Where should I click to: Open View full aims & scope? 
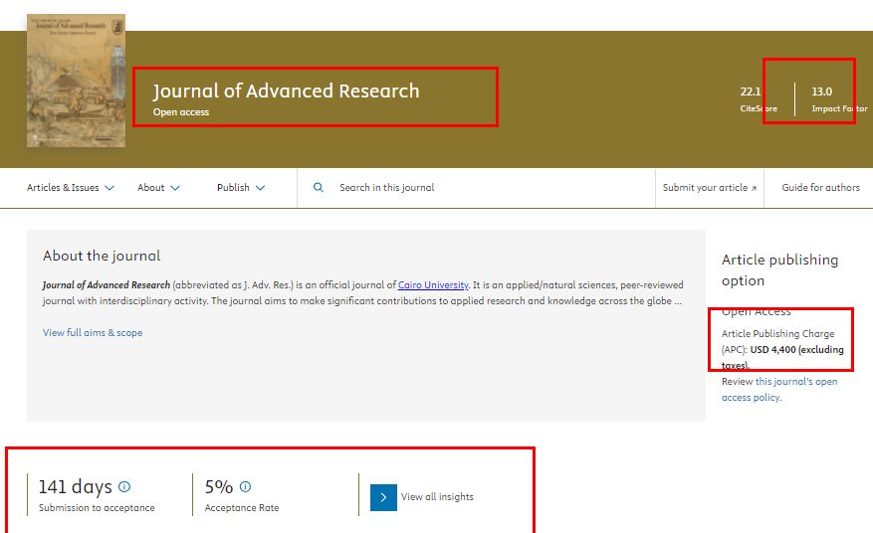[93, 333]
